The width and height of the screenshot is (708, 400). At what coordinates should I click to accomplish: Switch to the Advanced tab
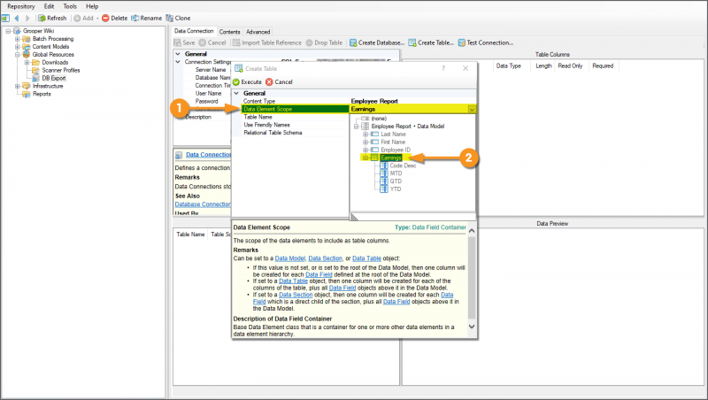click(258, 32)
